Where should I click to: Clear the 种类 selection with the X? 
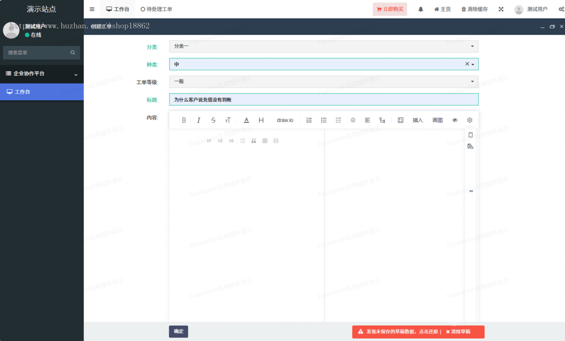[x=467, y=64]
